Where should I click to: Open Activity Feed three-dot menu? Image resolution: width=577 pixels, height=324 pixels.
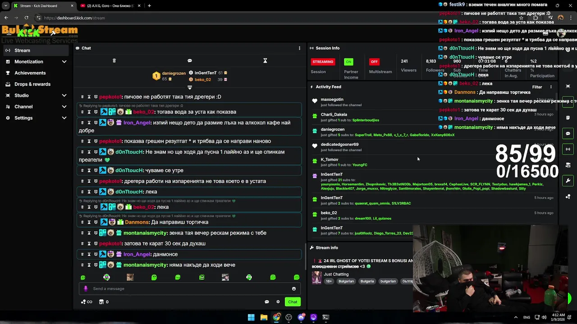point(551,87)
